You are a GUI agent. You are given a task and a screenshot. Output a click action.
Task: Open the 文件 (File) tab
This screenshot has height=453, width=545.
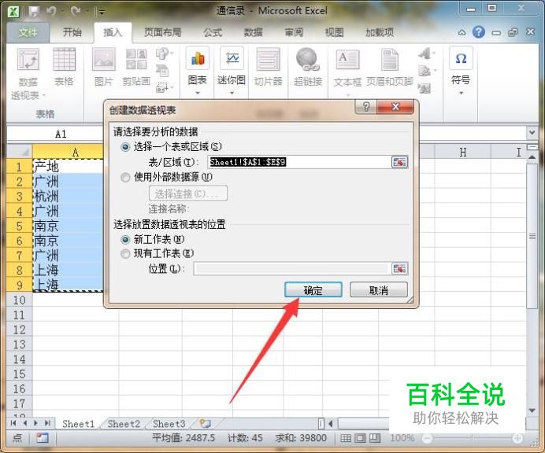[28, 32]
